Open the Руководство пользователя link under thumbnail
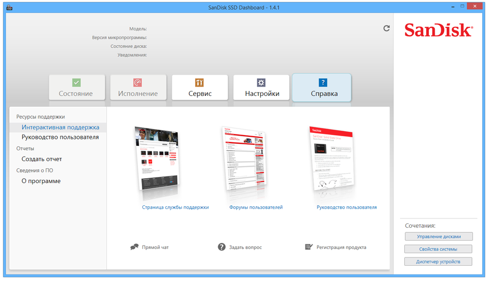This screenshot has width=491, height=281. [346, 207]
